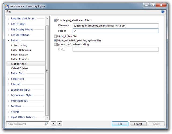This screenshot has height=134, width=172.
Task: Close the Preferences window
Action: (x=161, y=5)
